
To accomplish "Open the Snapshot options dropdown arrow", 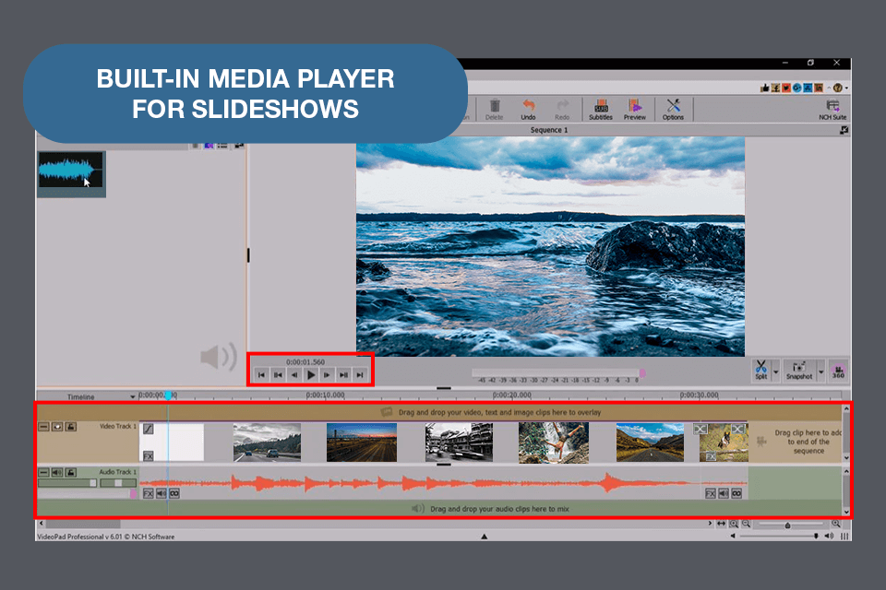I will click(821, 371).
